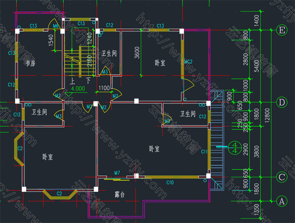
Task: Click the MC2 door-window label
Action: tap(188, 62)
